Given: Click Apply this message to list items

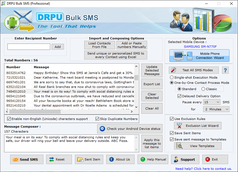Looking at the screenshot, I should tap(152, 144).
